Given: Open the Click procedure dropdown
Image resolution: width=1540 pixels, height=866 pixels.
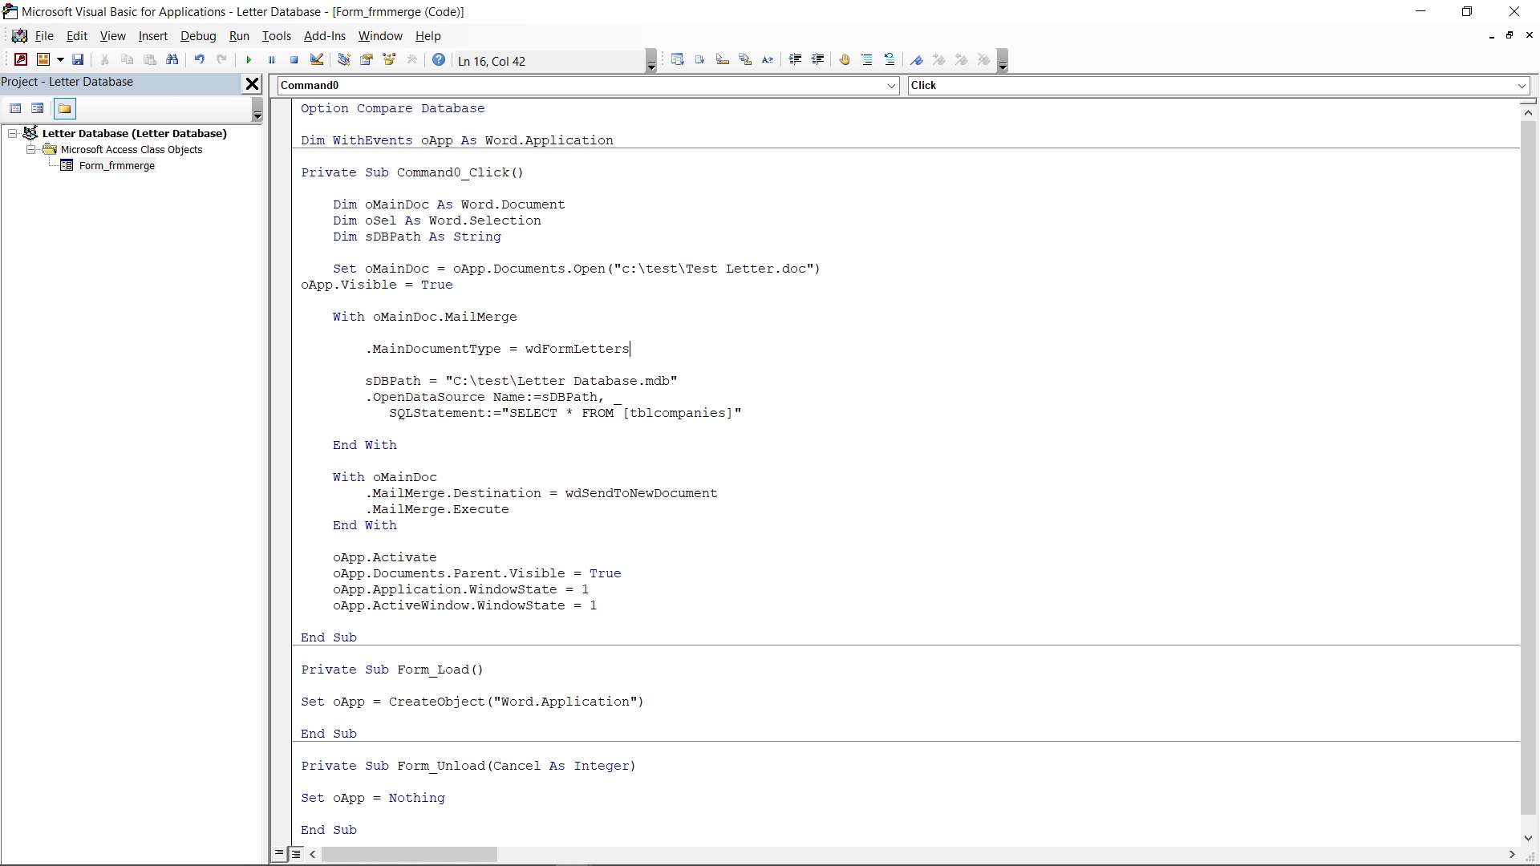Looking at the screenshot, I should (x=1522, y=86).
